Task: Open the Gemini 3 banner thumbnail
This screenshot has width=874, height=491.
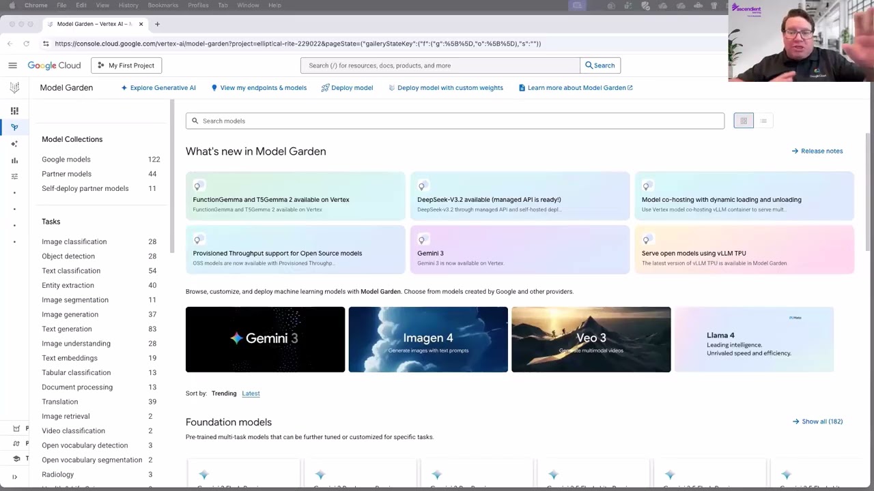Action: tap(265, 340)
